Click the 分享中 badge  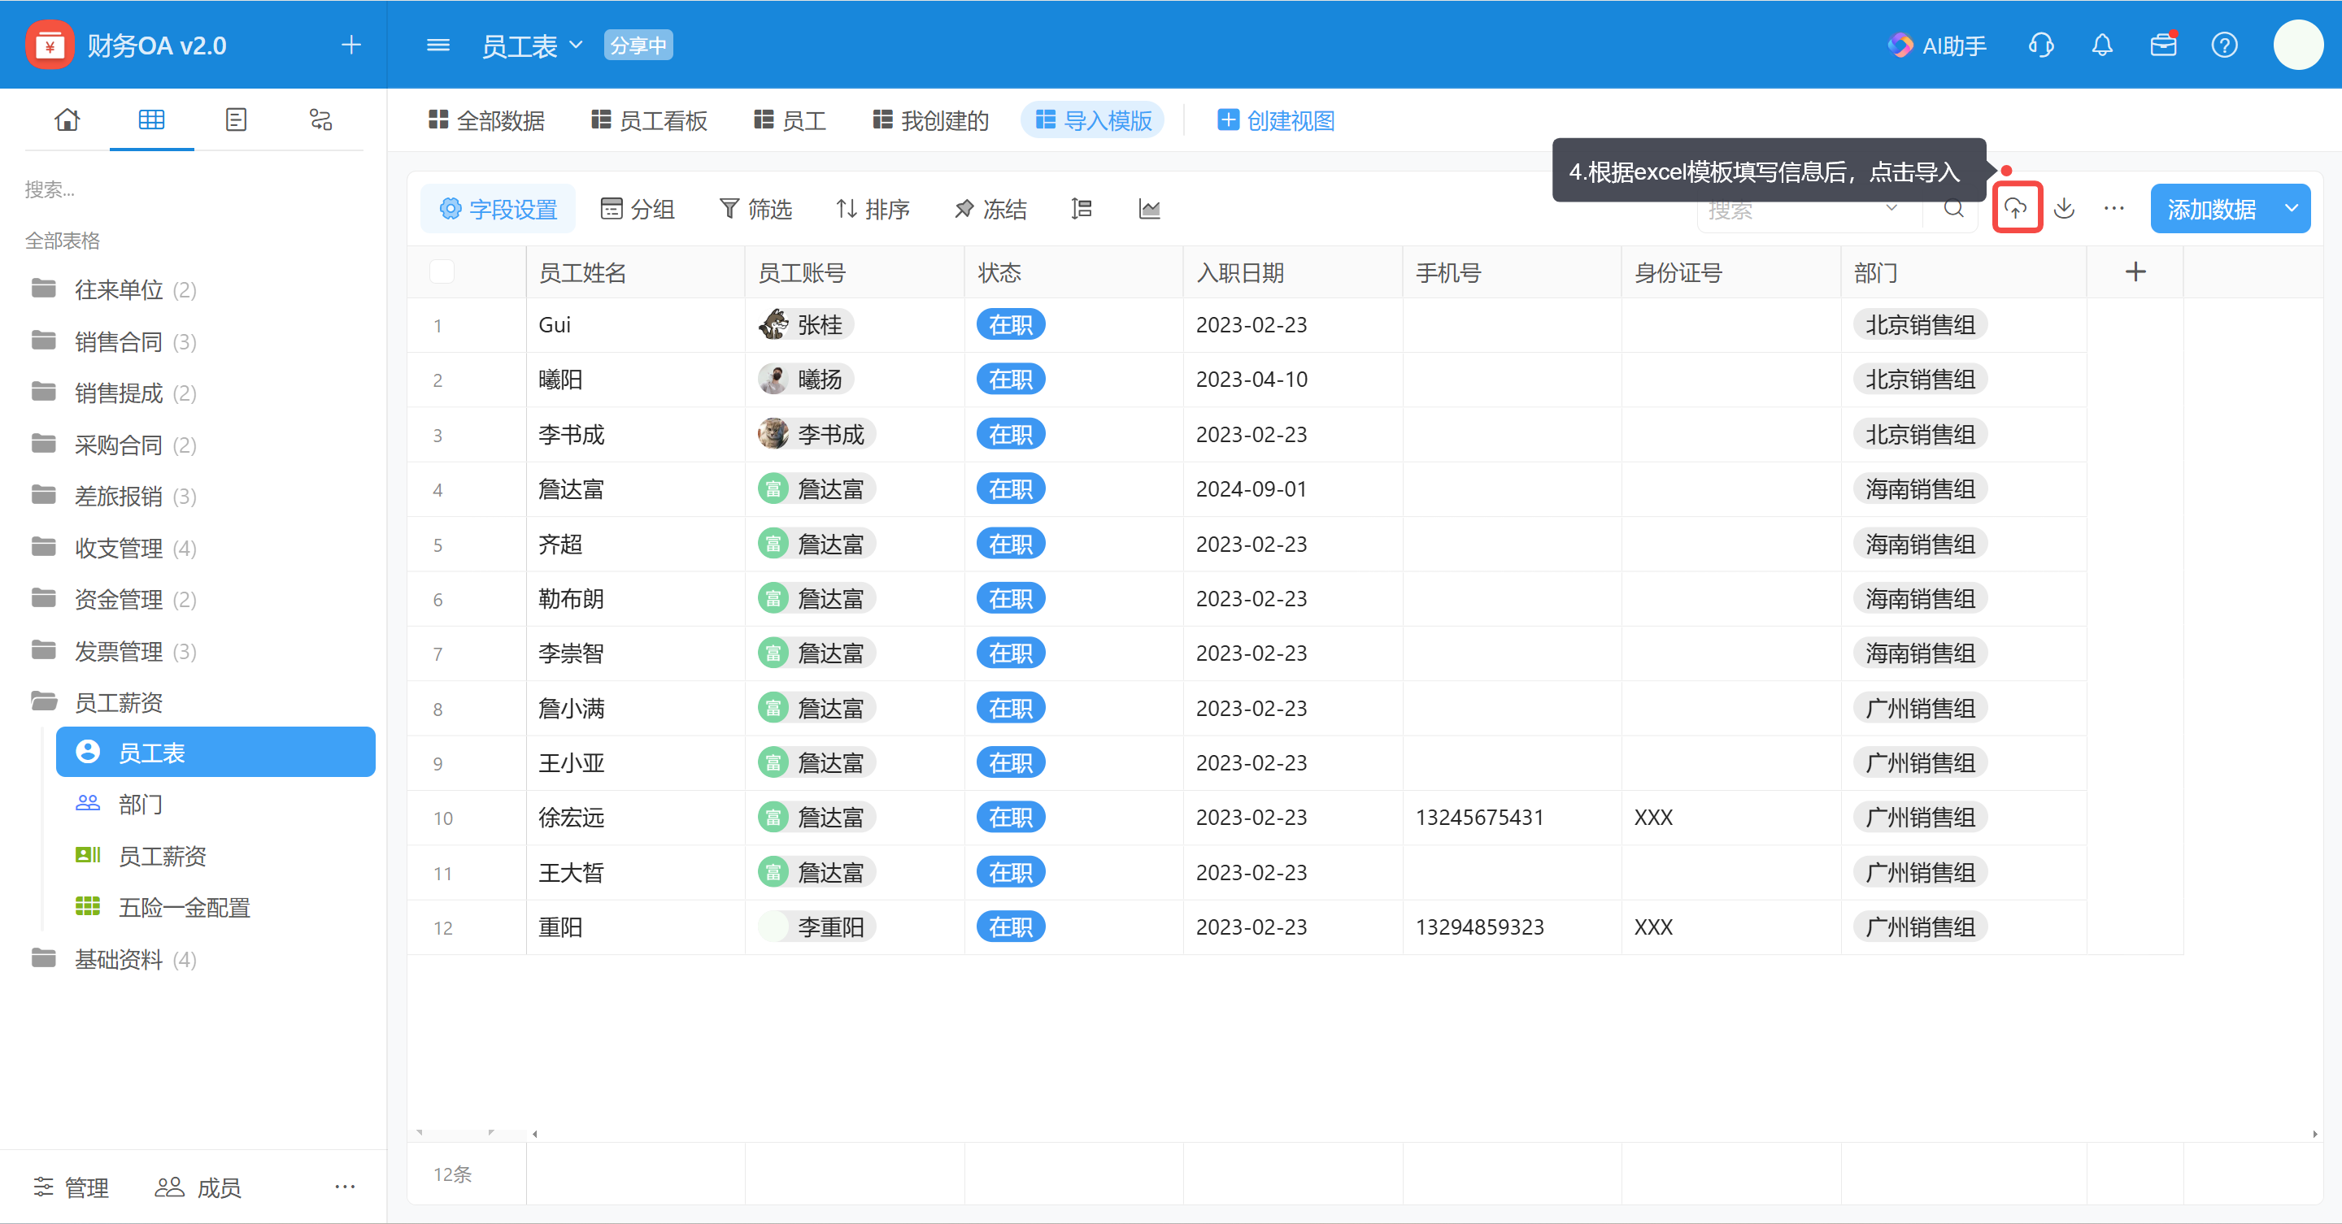pos(638,46)
